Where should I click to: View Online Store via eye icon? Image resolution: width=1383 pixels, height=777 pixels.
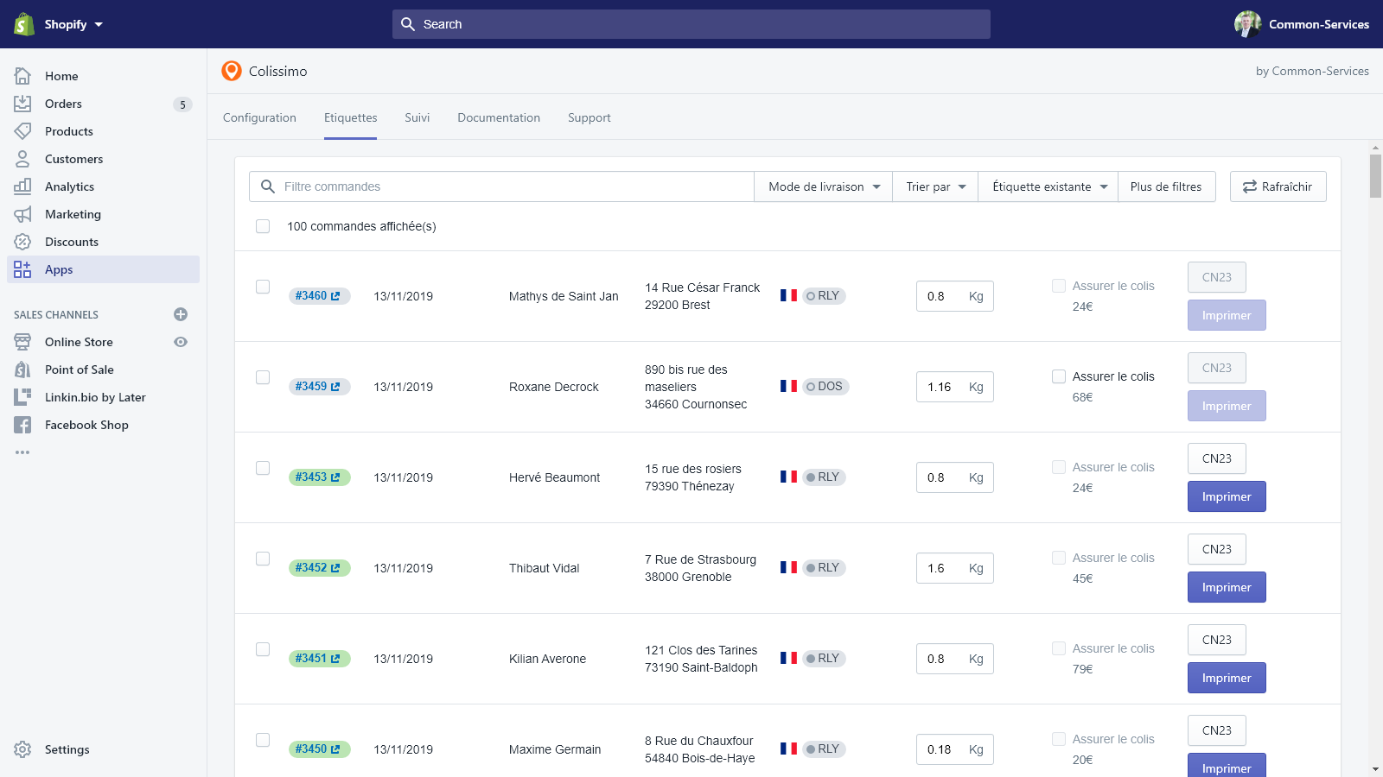(x=181, y=342)
